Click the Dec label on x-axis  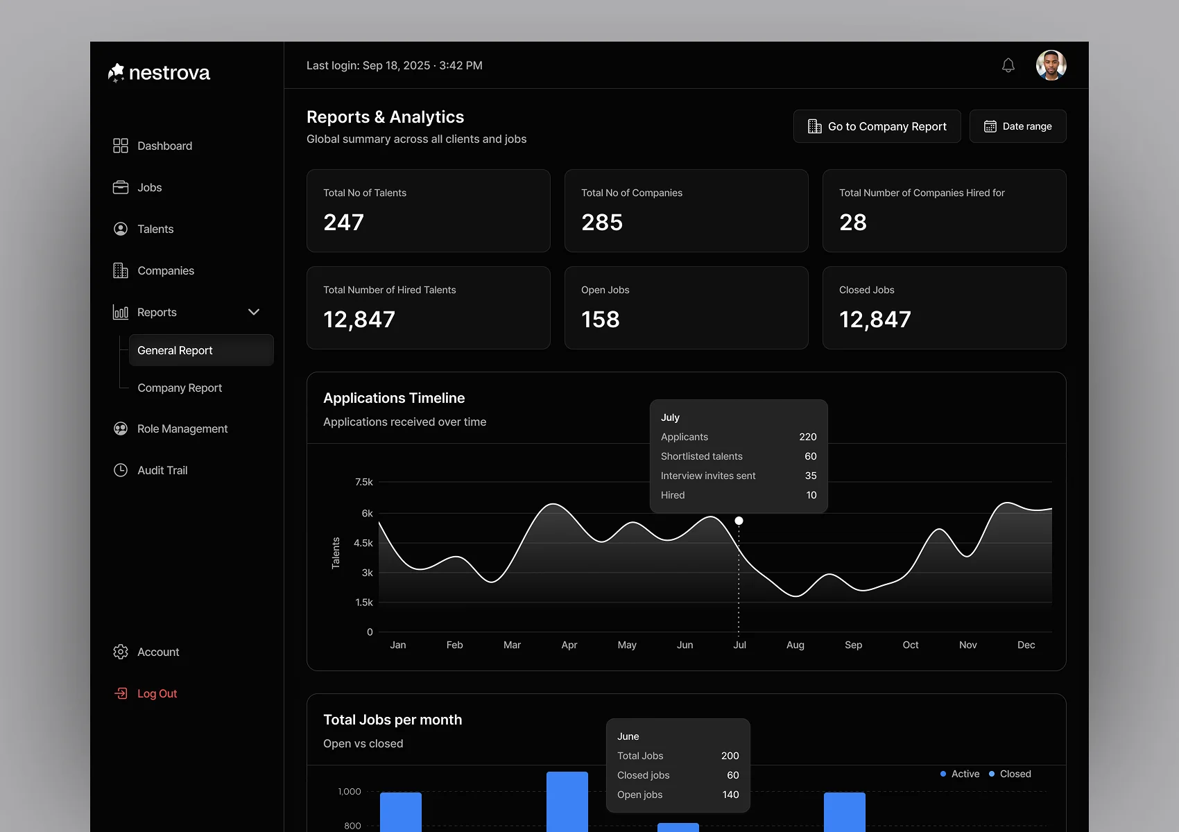click(x=1026, y=645)
